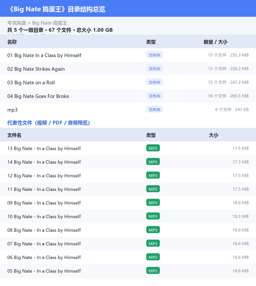
Task: Click the "名称" column header
Action: tap(12, 42)
